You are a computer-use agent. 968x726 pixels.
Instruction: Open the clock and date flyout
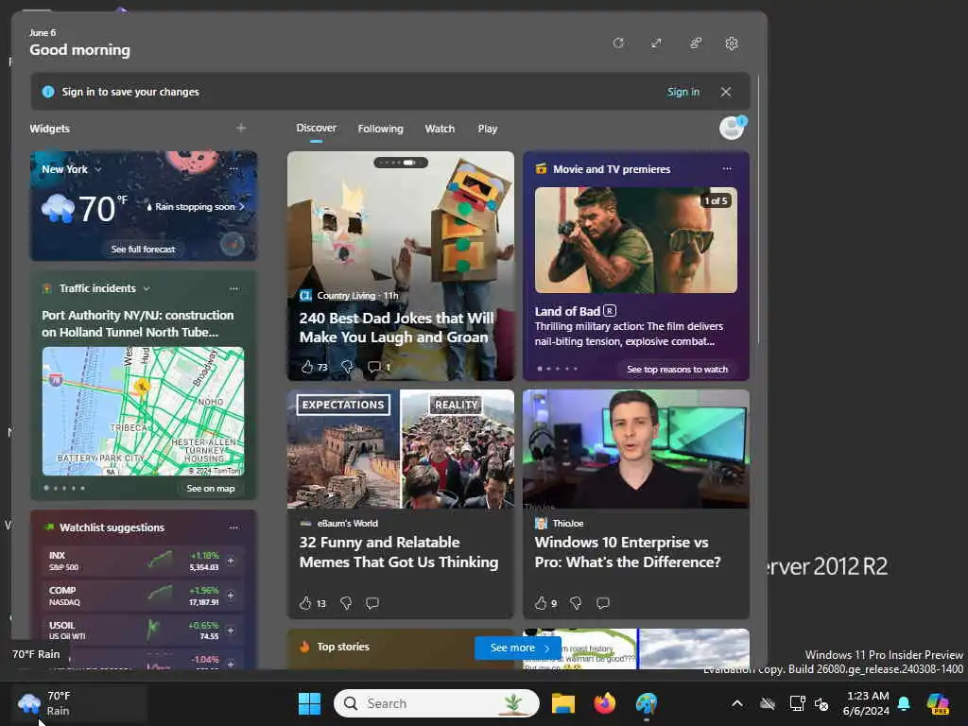(x=866, y=703)
